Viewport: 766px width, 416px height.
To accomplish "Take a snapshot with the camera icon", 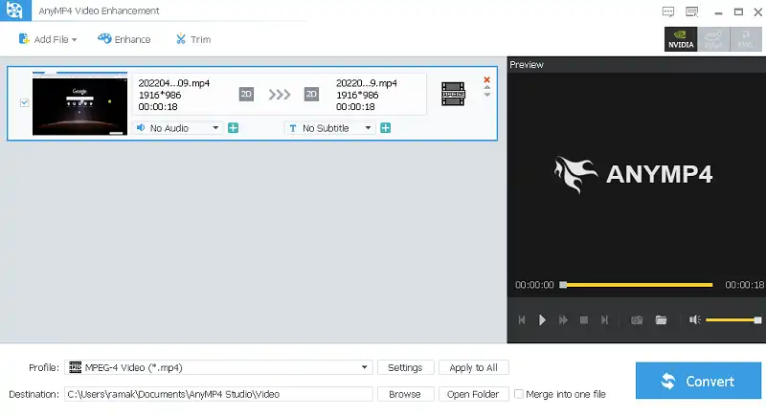I will pyautogui.click(x=637, y=320).
